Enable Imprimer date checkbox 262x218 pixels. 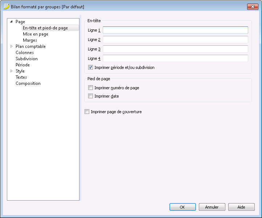point(90,96)
